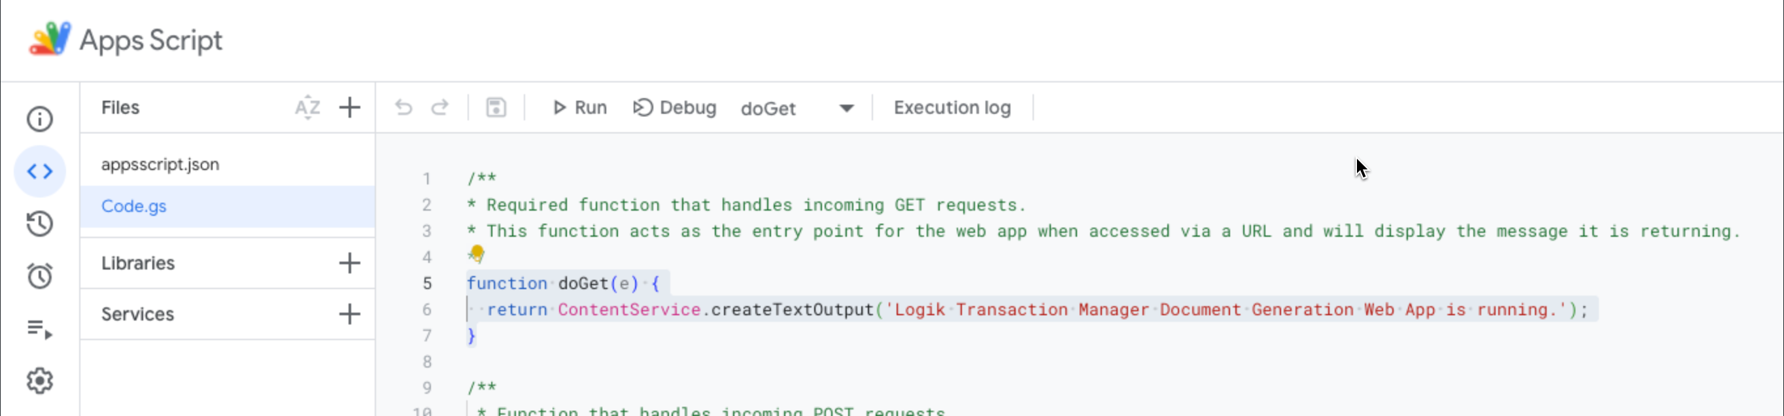Click the Libraries section label
The height and width of the screenshot is (416, 1784).
tap(138, 263)
